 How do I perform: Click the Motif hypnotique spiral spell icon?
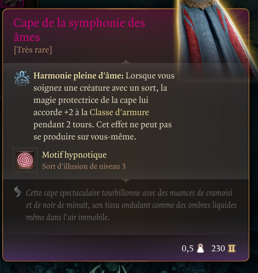click(25, 160)
